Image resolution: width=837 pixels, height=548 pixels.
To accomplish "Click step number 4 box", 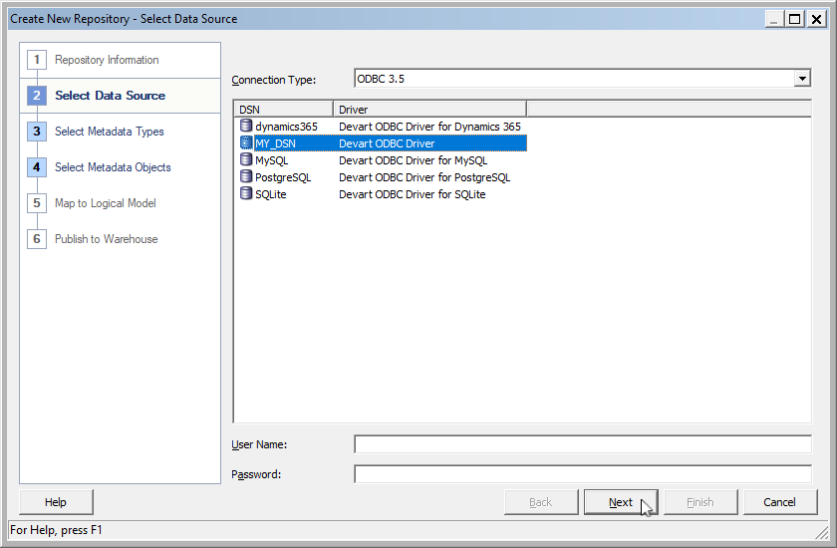I will pyautogui.click(x=37, y=167).
